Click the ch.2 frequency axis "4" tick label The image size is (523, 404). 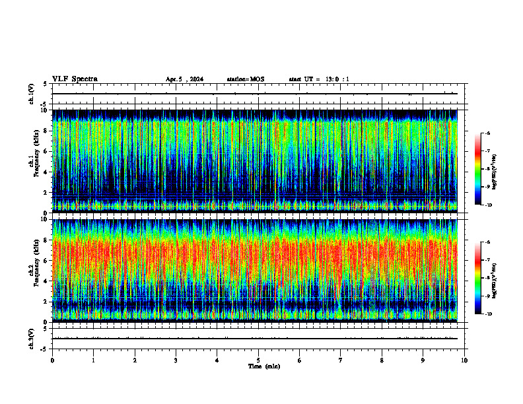click(x=46, y=281)
